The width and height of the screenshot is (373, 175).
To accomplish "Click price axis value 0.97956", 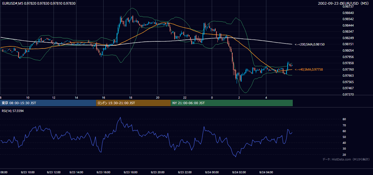I will point(348,57).
